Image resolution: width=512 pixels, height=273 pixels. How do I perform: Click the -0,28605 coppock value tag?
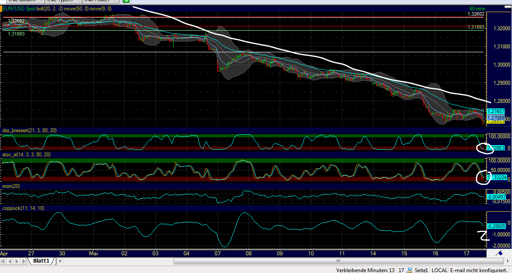(496, 226)
